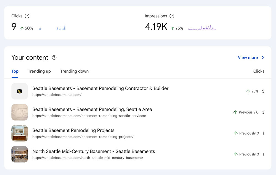276x175 pixels.
Task: Click the Seattle Basements logo thumbnail
Action: pos(20,91)
